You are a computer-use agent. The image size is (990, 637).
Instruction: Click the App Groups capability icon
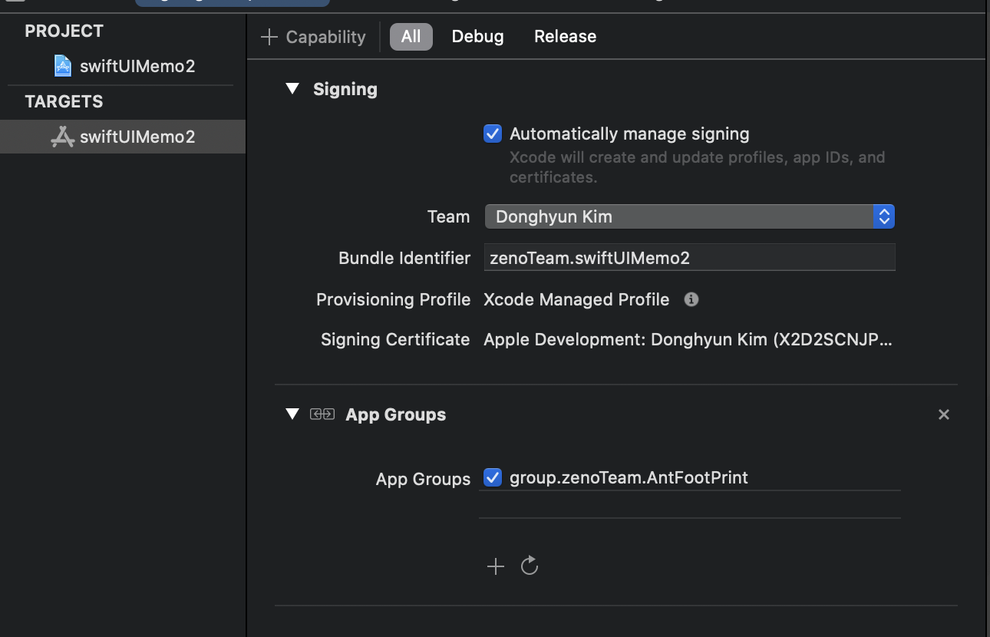pos(322,414)
